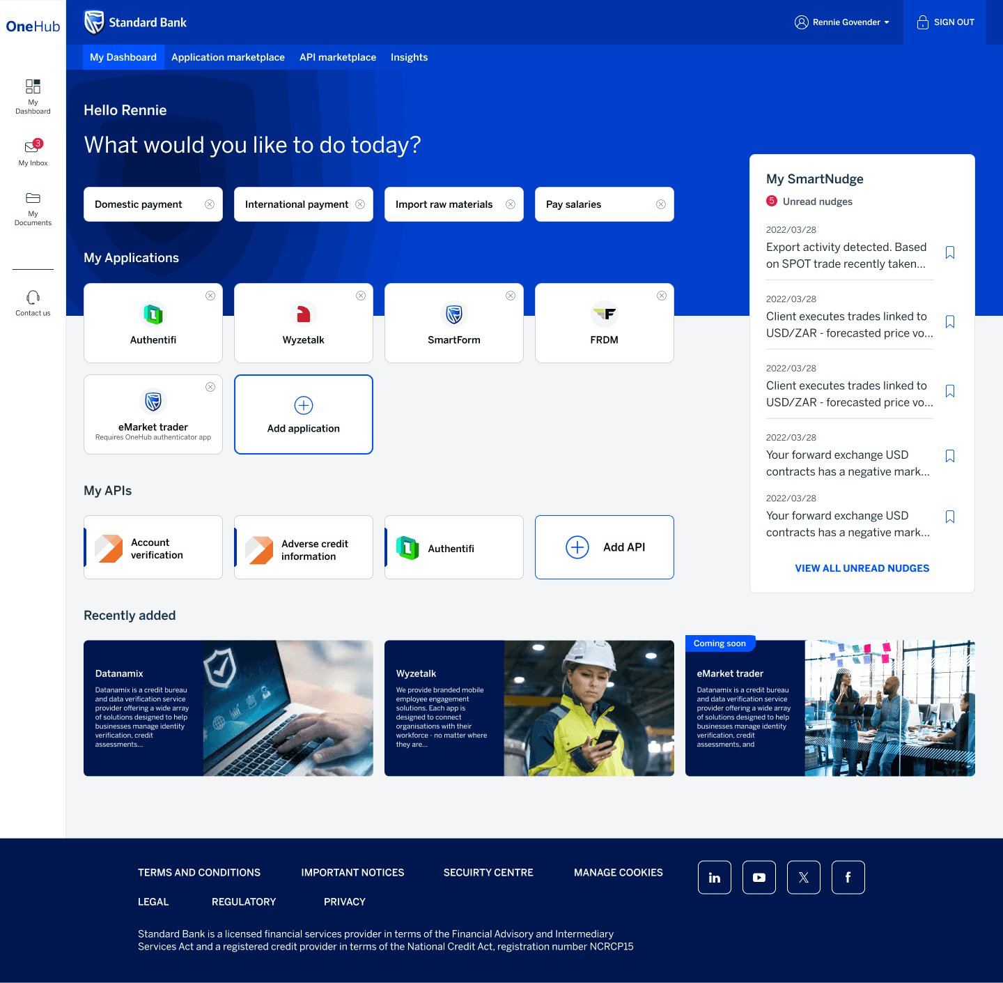Bookmark the second forward exchange USD nudge
Viewport: 1003px width, 983px height.
pyautogui.click(x=950, y=517)
